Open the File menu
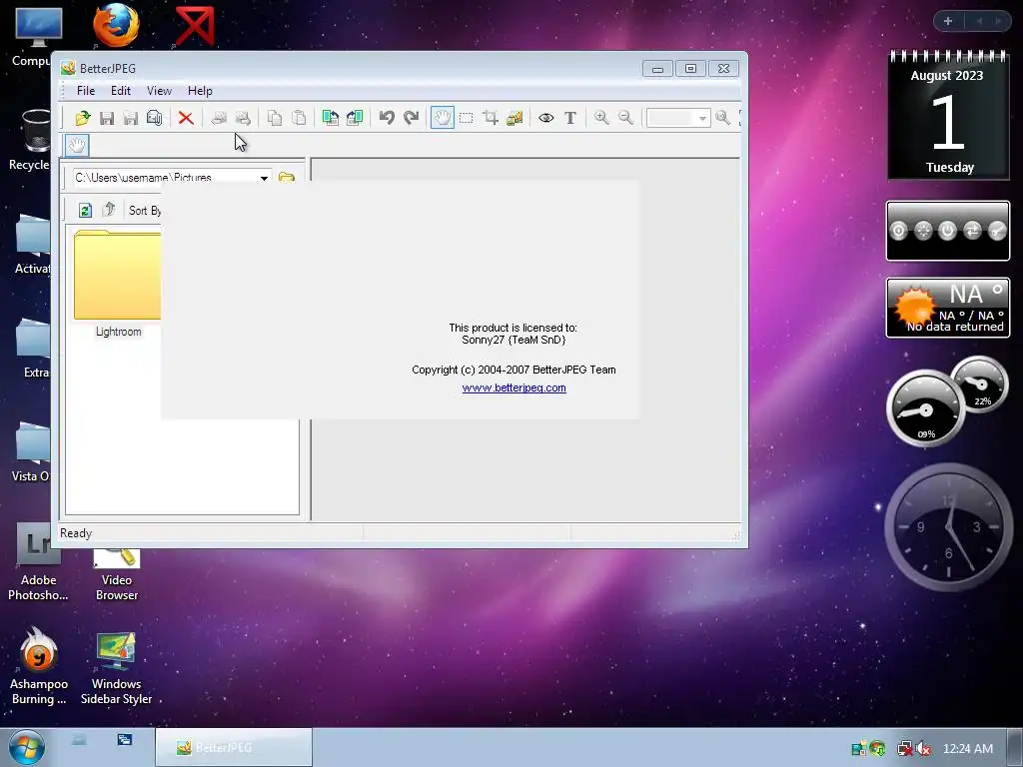 [86, 91]
